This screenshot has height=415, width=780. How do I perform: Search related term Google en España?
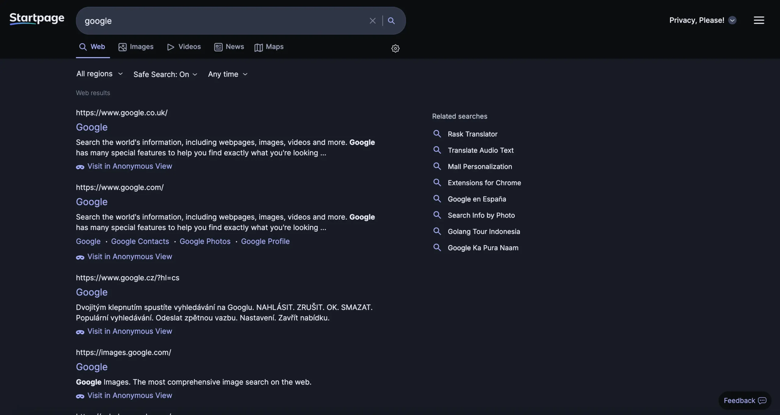(x=477, y=199)
